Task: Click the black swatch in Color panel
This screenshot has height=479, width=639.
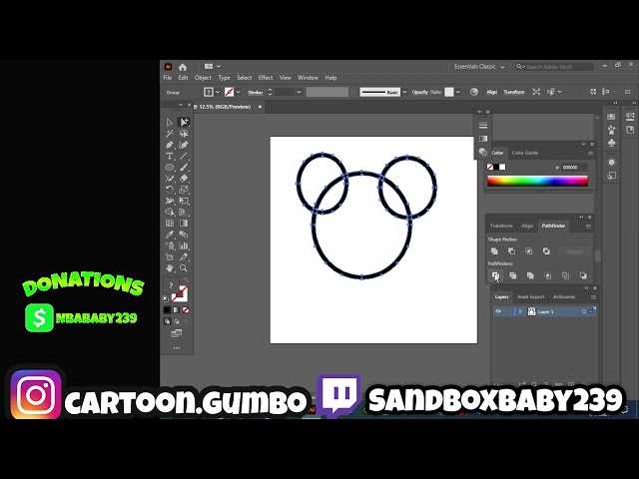Action: tap(496, 167)
